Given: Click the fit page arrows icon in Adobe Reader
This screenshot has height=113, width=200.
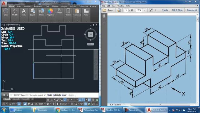Looking at the screenshot, I should tap(151, 10).
